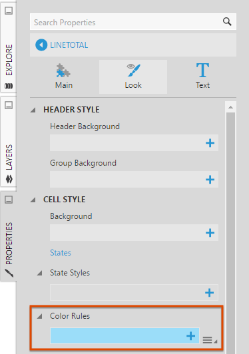
Task: Switch to the Main tab
Action: pyautogui.click(x=64, y=77)
